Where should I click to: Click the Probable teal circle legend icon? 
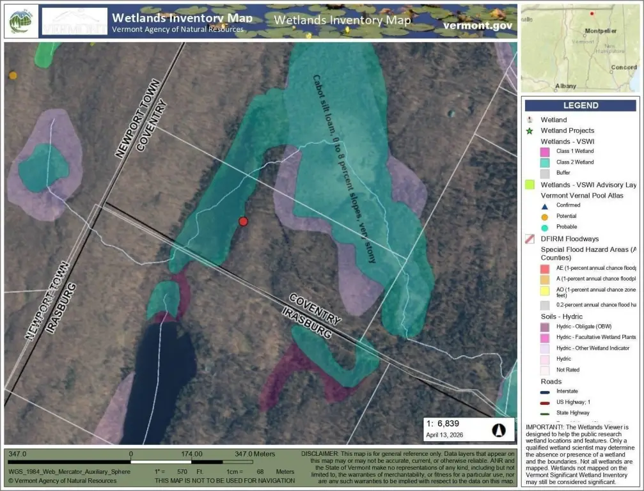click(545, 228)
